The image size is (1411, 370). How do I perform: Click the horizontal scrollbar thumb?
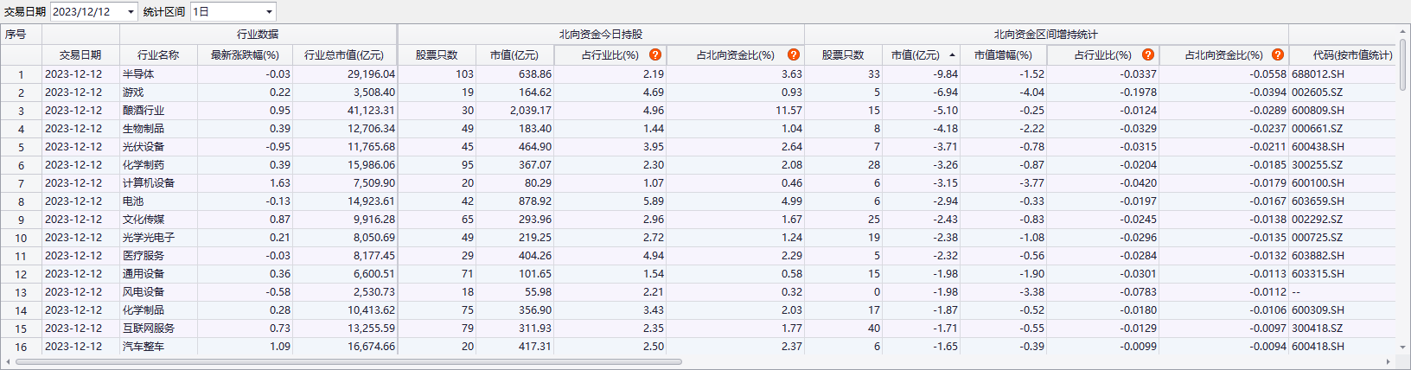(x=346, y=362)
